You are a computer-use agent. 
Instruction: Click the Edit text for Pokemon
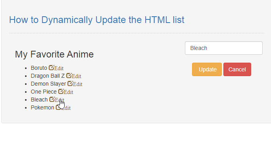66,108
